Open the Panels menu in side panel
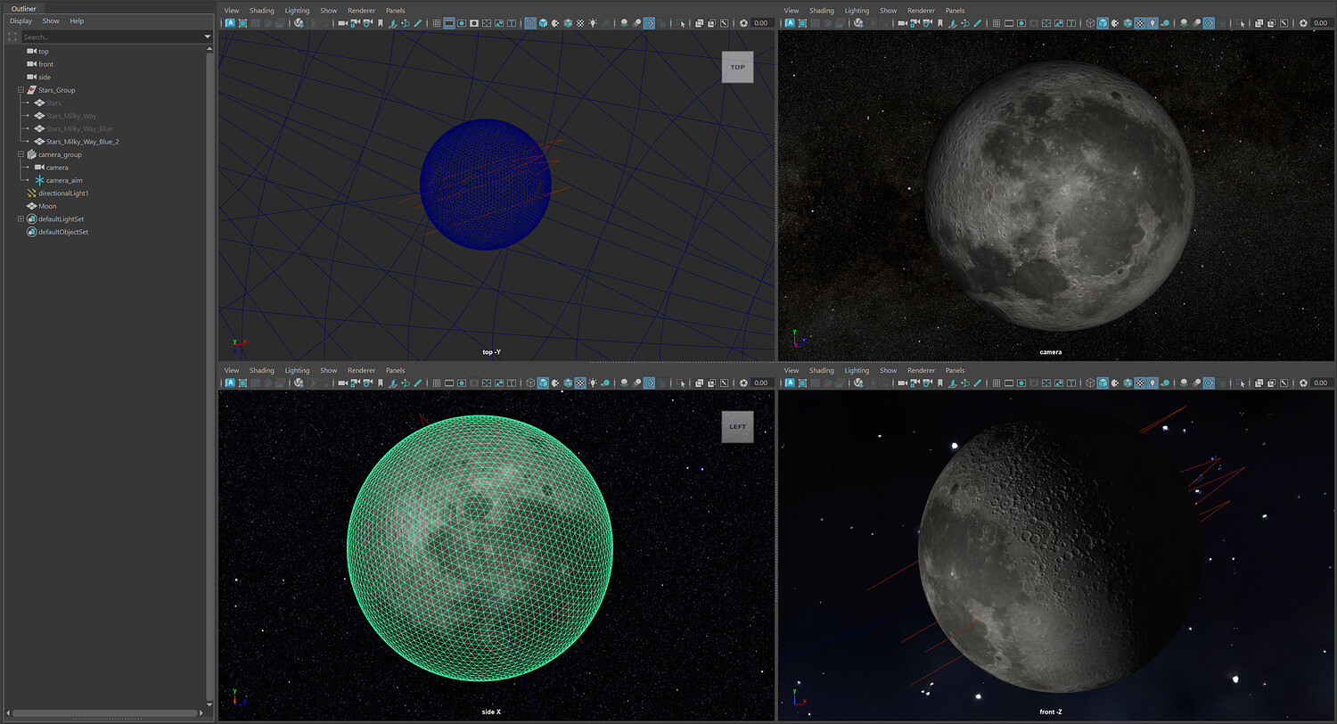Viewport: 1337px width, 724px height. point(395,370)
